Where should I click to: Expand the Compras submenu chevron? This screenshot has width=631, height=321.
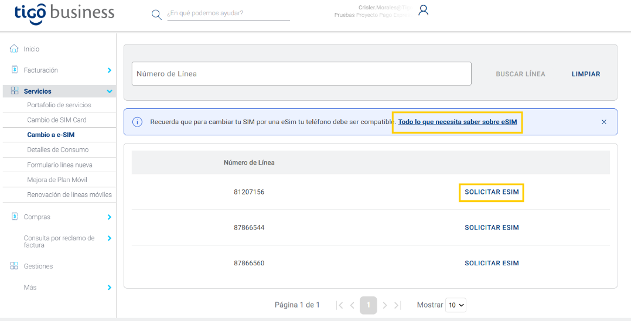click(x=110, y=217)
